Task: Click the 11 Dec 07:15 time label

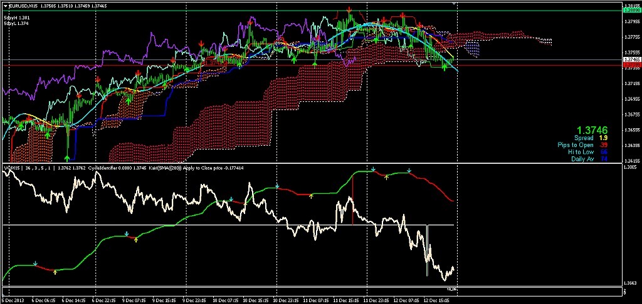Action: 316,300
